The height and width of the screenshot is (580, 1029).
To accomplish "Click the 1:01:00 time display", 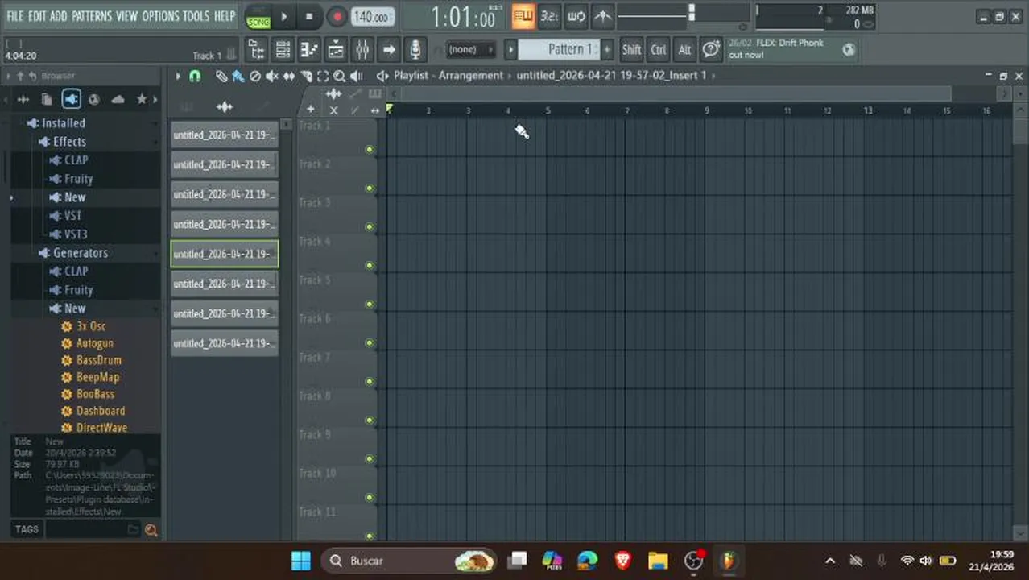I will pyautogui.click(x=465, y=16).
